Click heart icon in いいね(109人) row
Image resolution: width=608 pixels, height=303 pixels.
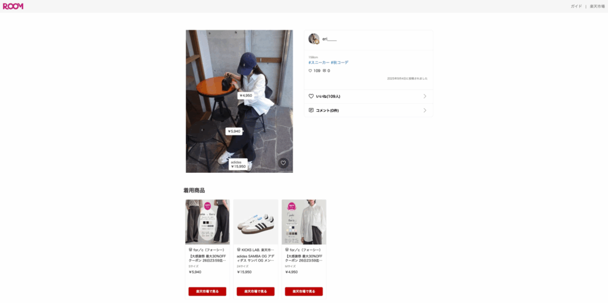coord(311,96)
